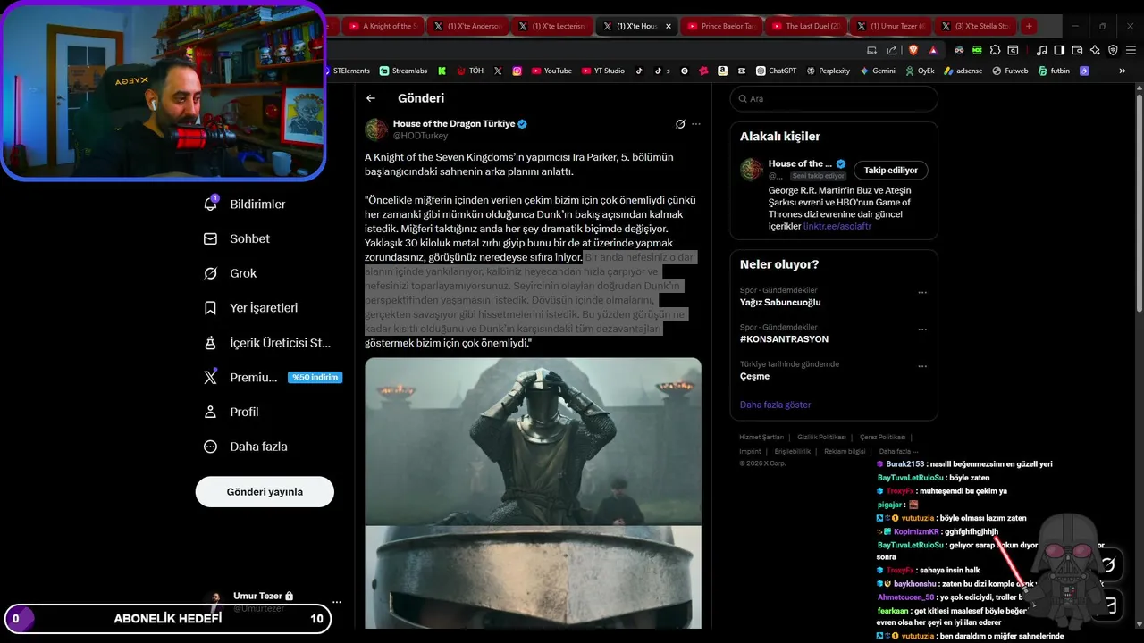This screenshot has width=1144, height=643.
Task: Open Futweb bookmark
Action: point(1010,71)
